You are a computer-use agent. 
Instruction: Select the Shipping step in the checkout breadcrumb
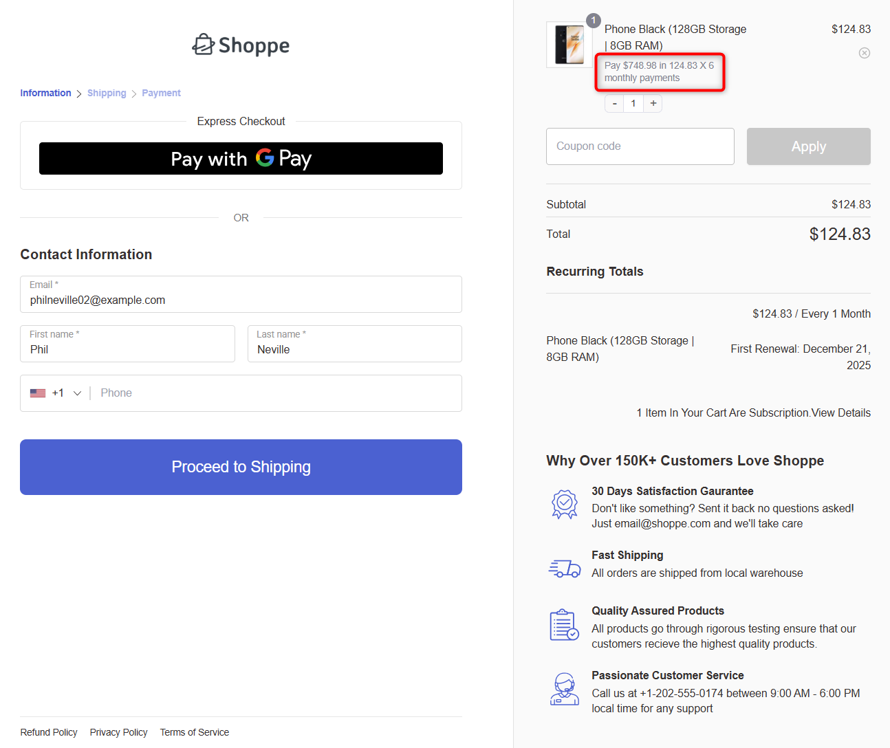107,93
